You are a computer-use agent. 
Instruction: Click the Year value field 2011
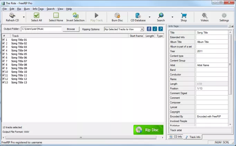pos(212,51)
